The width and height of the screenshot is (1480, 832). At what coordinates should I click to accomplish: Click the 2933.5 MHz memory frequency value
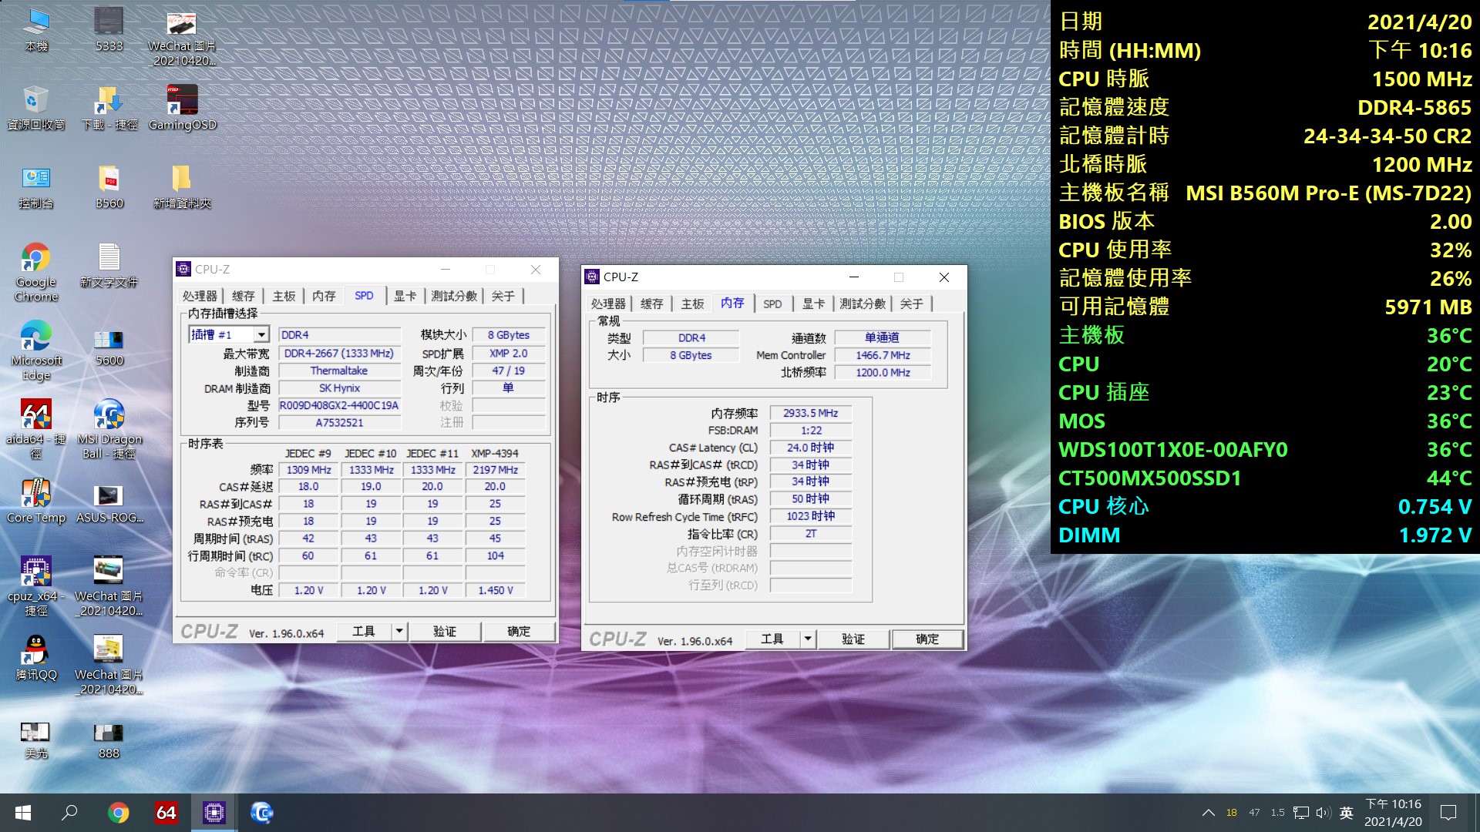(810, 413)
